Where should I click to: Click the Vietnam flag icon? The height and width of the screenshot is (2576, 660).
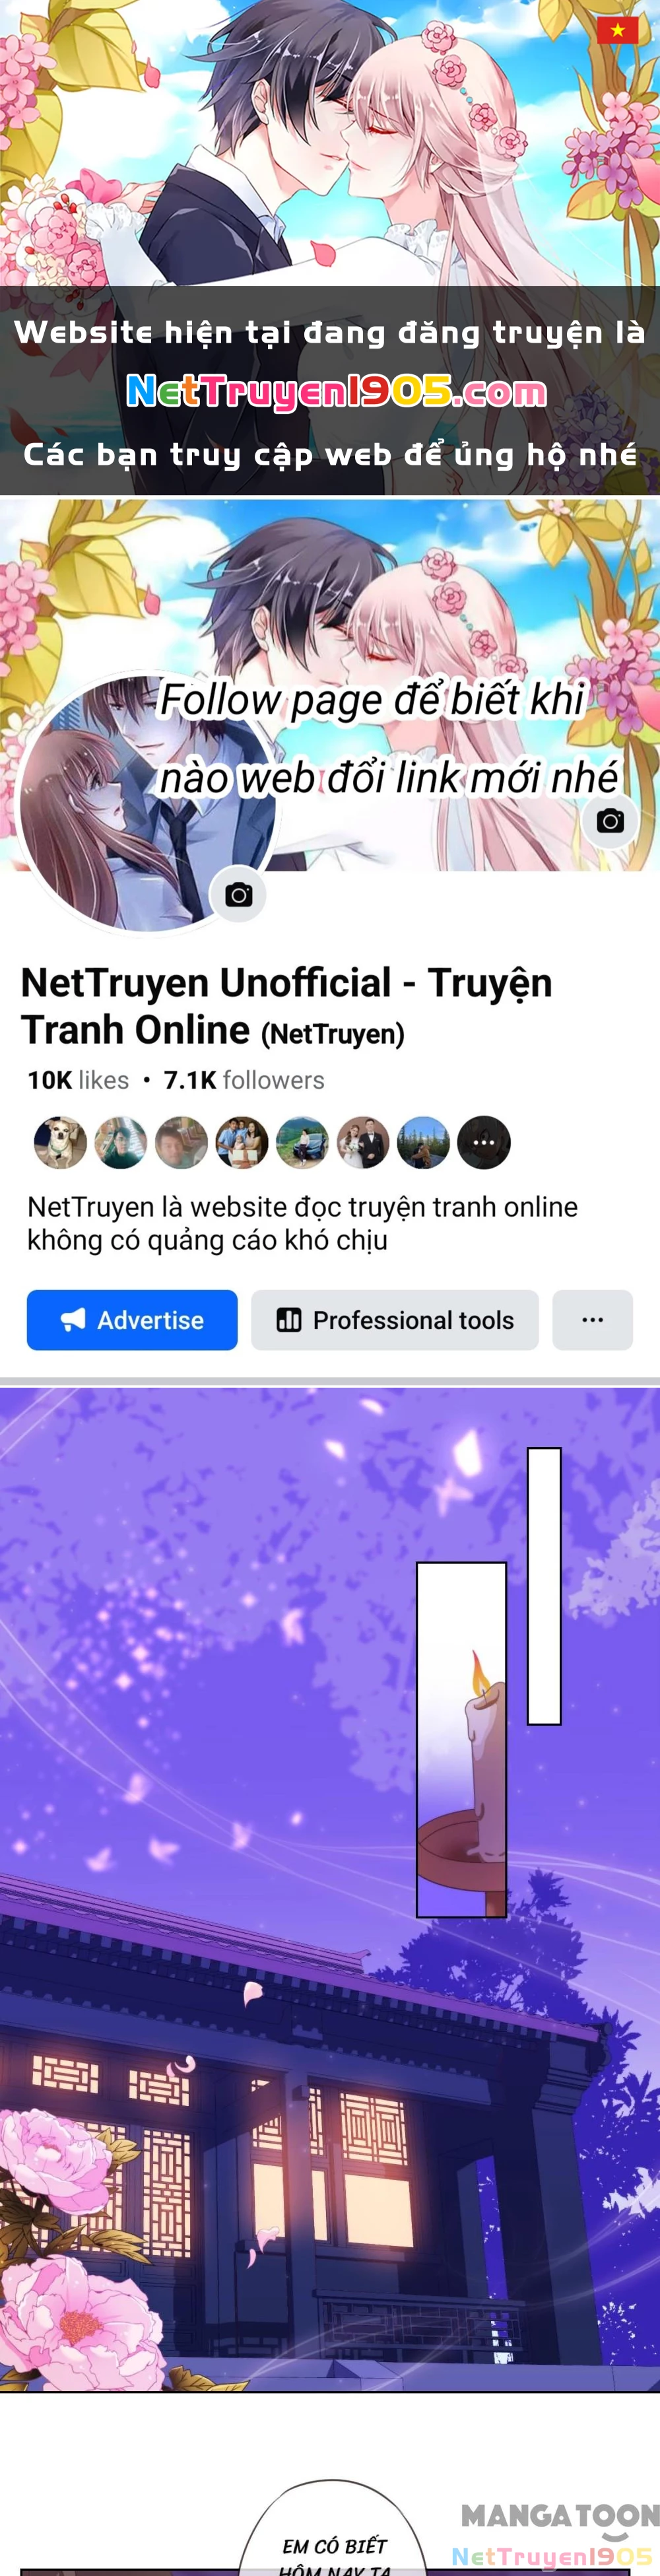pos(617,30)
